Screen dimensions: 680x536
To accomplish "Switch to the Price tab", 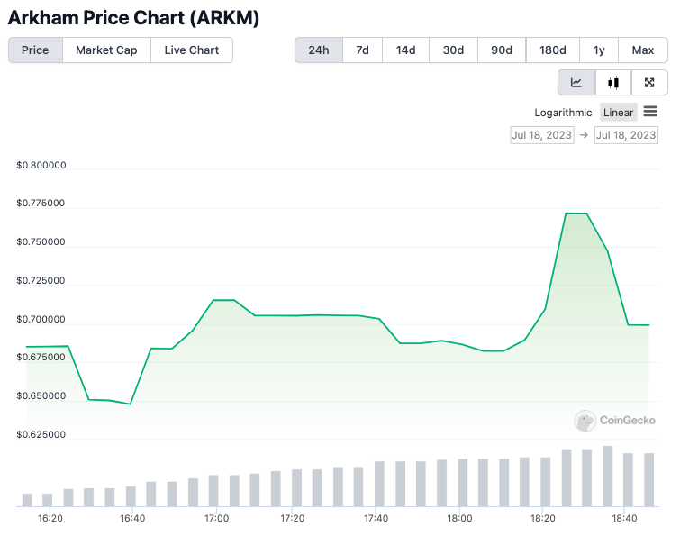I will coord(35,50).
